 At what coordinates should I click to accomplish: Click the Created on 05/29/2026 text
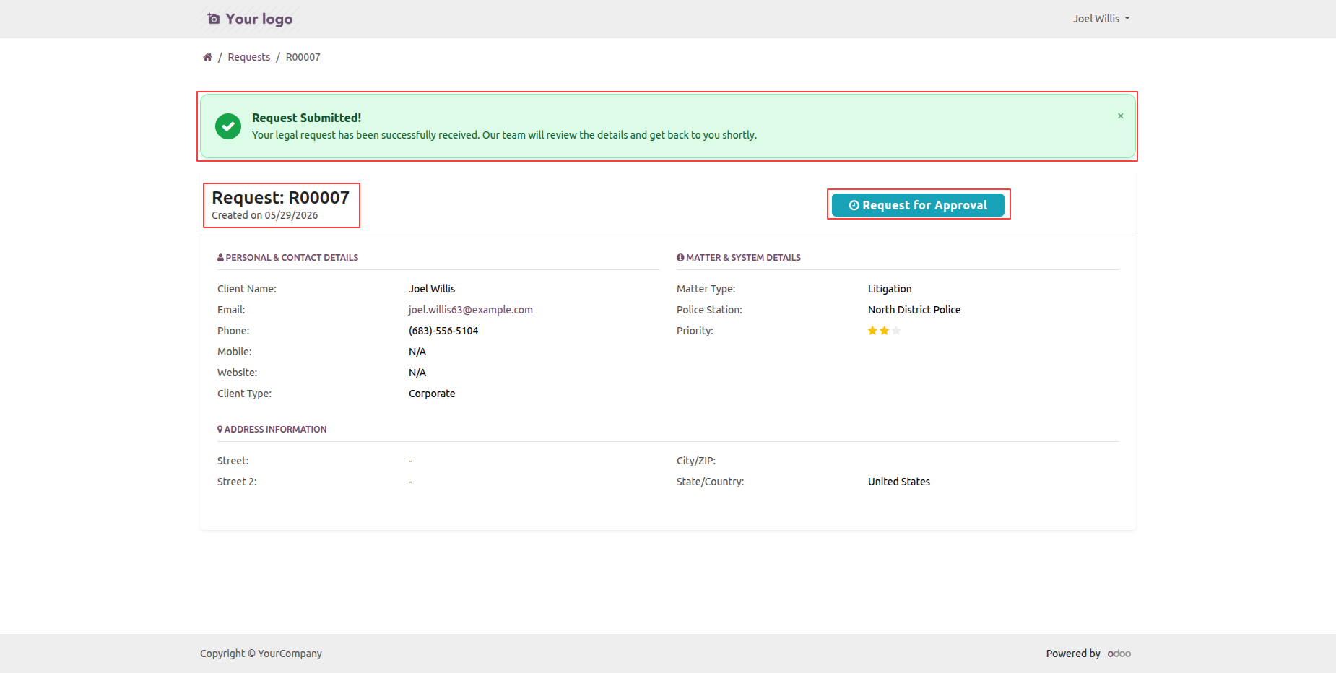(264, 215)
